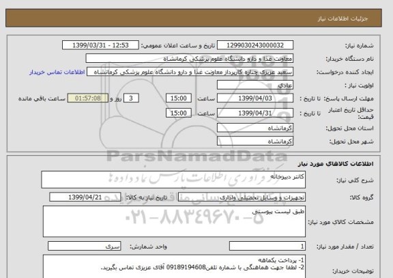Screen dimensions: 393x278
Task: Click the buyer organization name field
Action: pos(190,59)
